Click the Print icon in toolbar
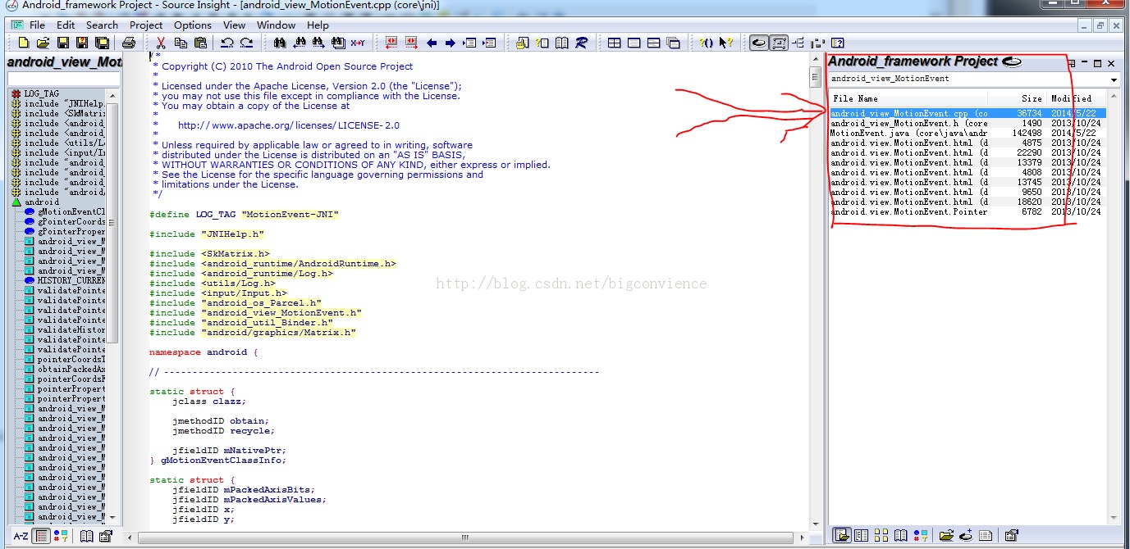The height and width of the screenshot is (549, 1130). coord(129,43)
